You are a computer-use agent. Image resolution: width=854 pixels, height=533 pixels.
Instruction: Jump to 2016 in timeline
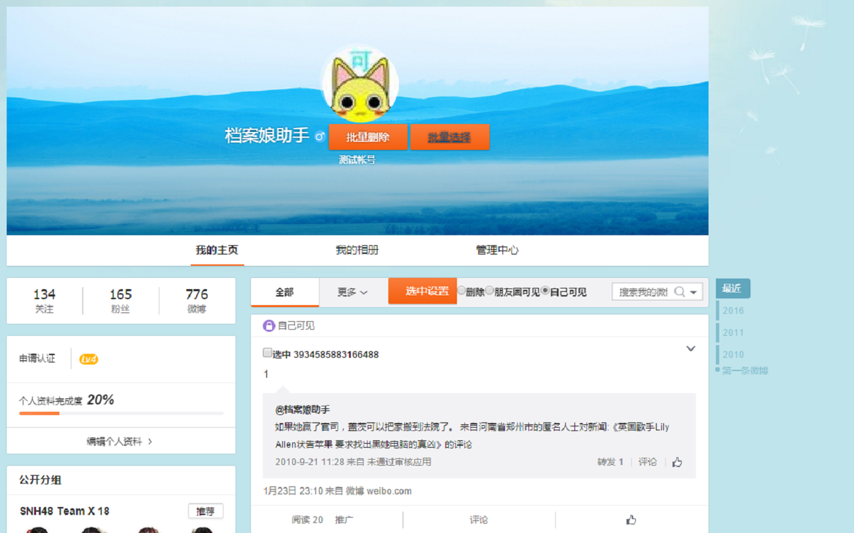click(x=733, y=310)
